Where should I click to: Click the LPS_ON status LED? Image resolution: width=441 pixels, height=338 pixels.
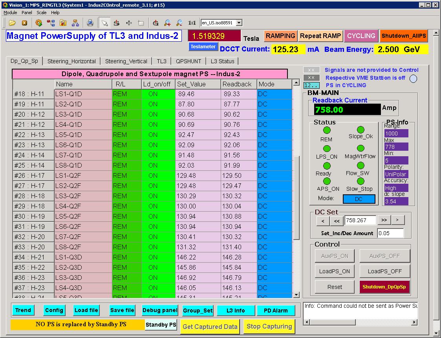tap(327, 148)
